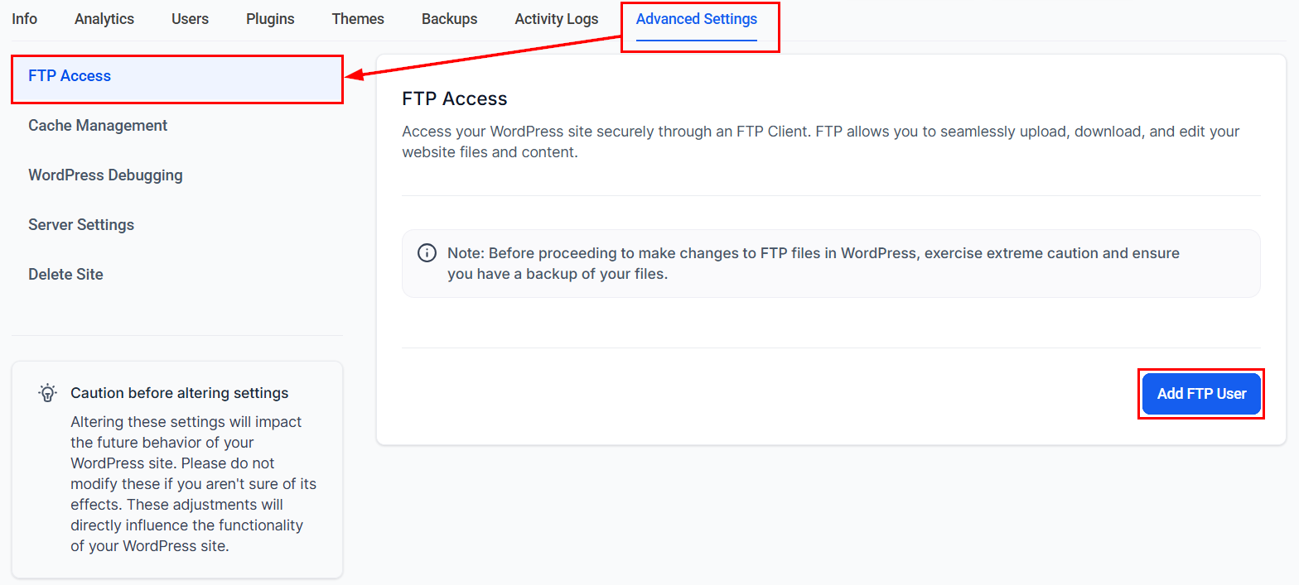This screenshot has height=585, width=1299.
Task: Click the lightbulb caution icon
Action: 48,393
